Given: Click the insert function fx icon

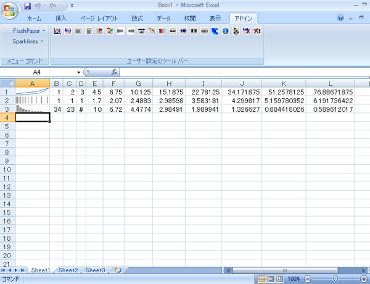Looking at the screenshot, I should click(x=115, y=72).
